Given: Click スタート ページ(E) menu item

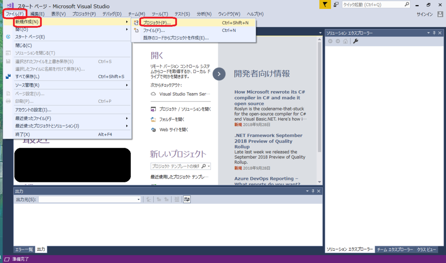Looking at the screenshot, I should pyautogui.click(x=68, y=37).
